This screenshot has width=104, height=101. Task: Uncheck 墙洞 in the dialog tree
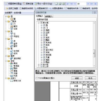tap(44, 30)
